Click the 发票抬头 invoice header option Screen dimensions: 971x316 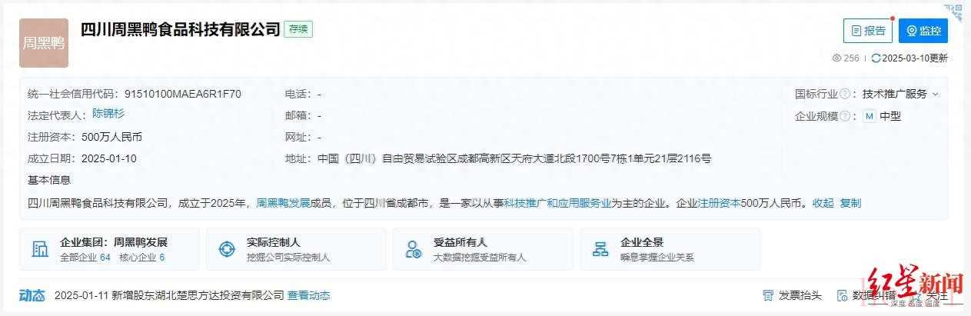tap(792, 295)
